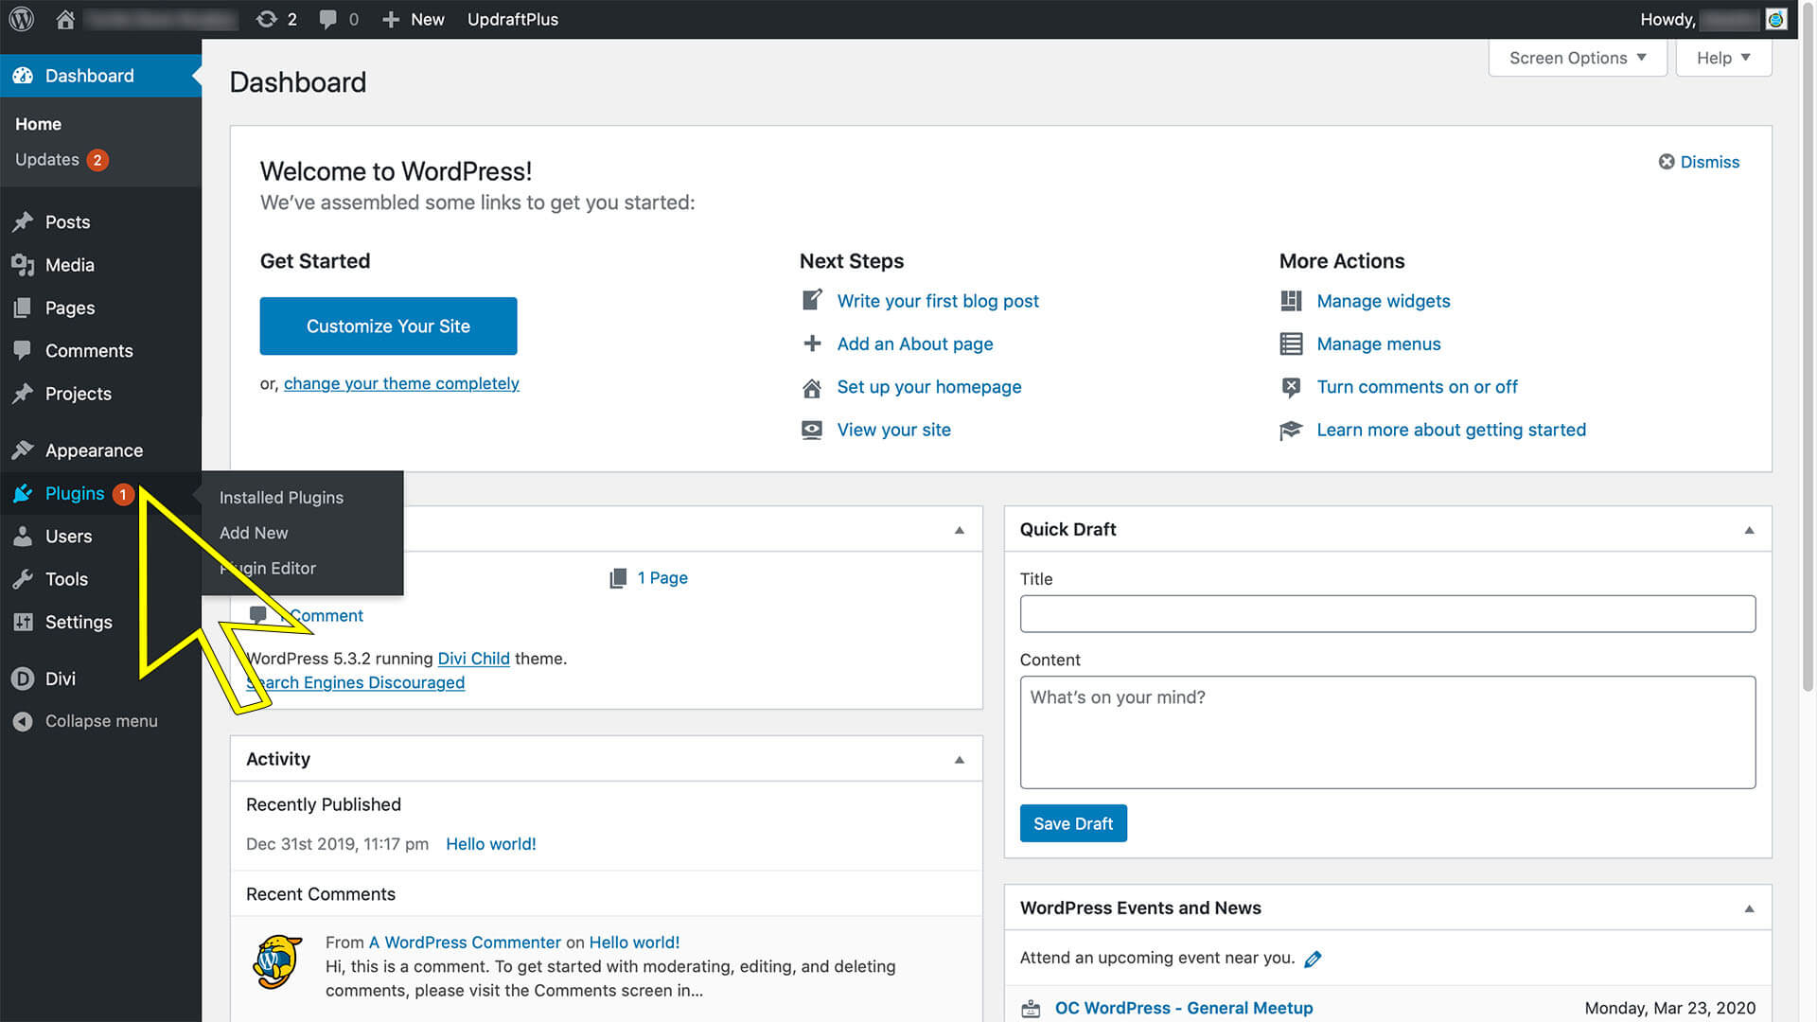1817x1022 pixels.
Task: Click Customize Your Site button
Action: coord(388,325)
